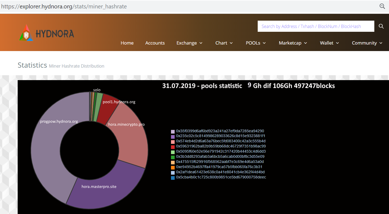Click legend address starting 0x475515f629916f56

(x=220, y=162)
